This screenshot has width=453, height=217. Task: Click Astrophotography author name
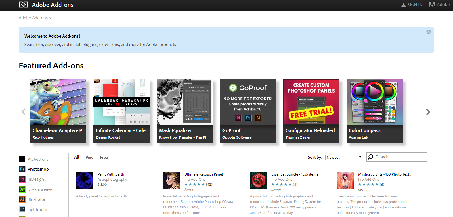click(112, 179)
